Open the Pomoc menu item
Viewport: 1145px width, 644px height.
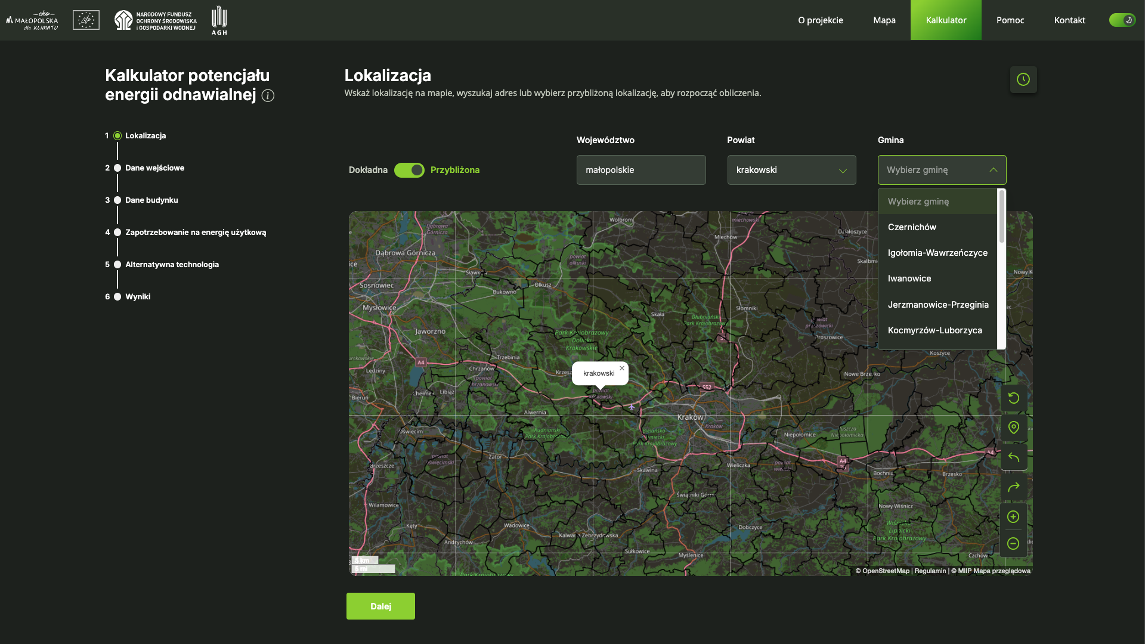(1010, 20)
